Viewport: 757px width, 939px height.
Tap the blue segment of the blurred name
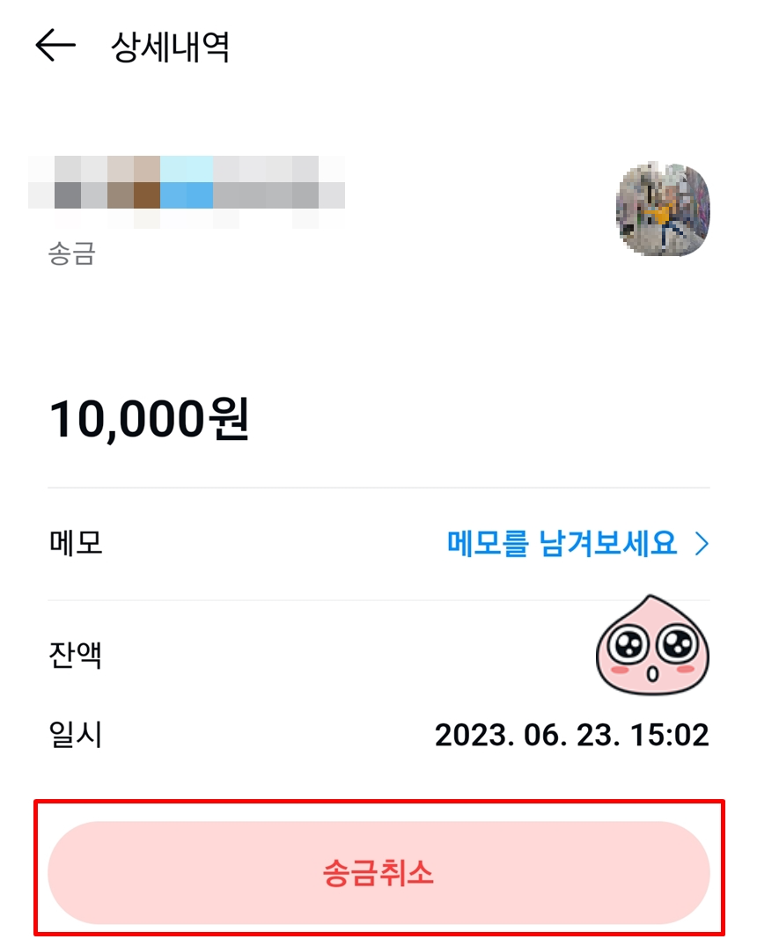point(187,182)
